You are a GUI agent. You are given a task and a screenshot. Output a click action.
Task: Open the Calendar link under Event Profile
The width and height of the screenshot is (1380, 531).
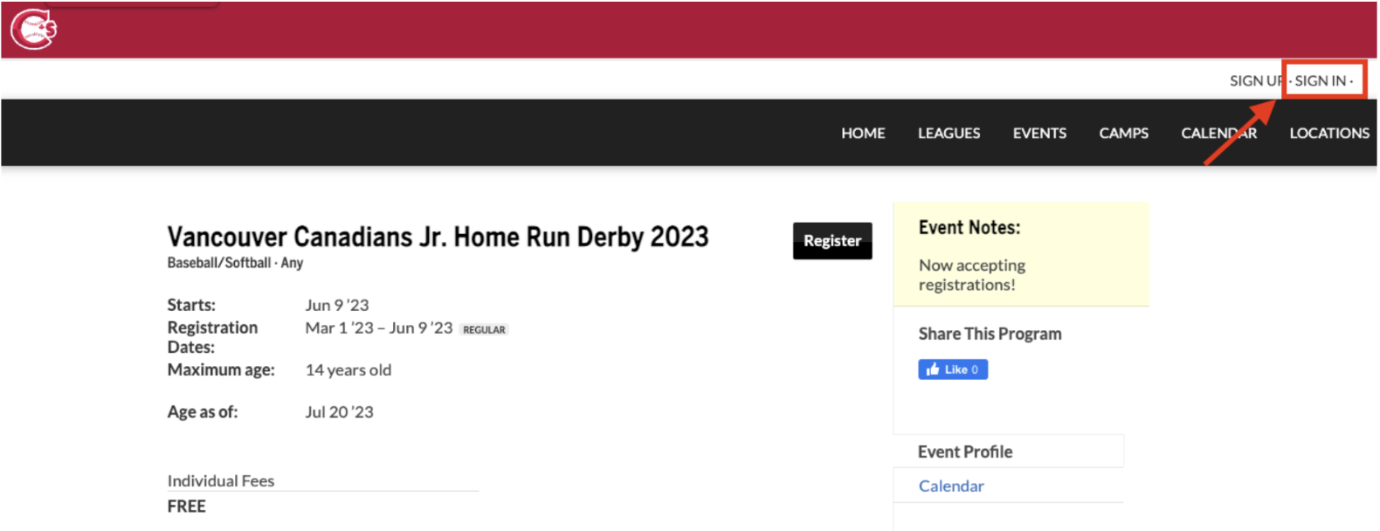pyautogui.click(x=951, y=486)
